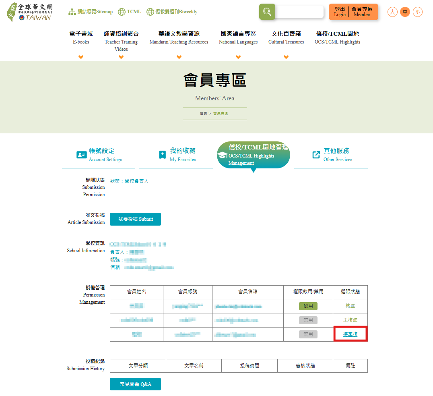433x396 pixels.
Task: Open the 待審核 pending review link
Action: pyautogui.click(x=350, y=334)
